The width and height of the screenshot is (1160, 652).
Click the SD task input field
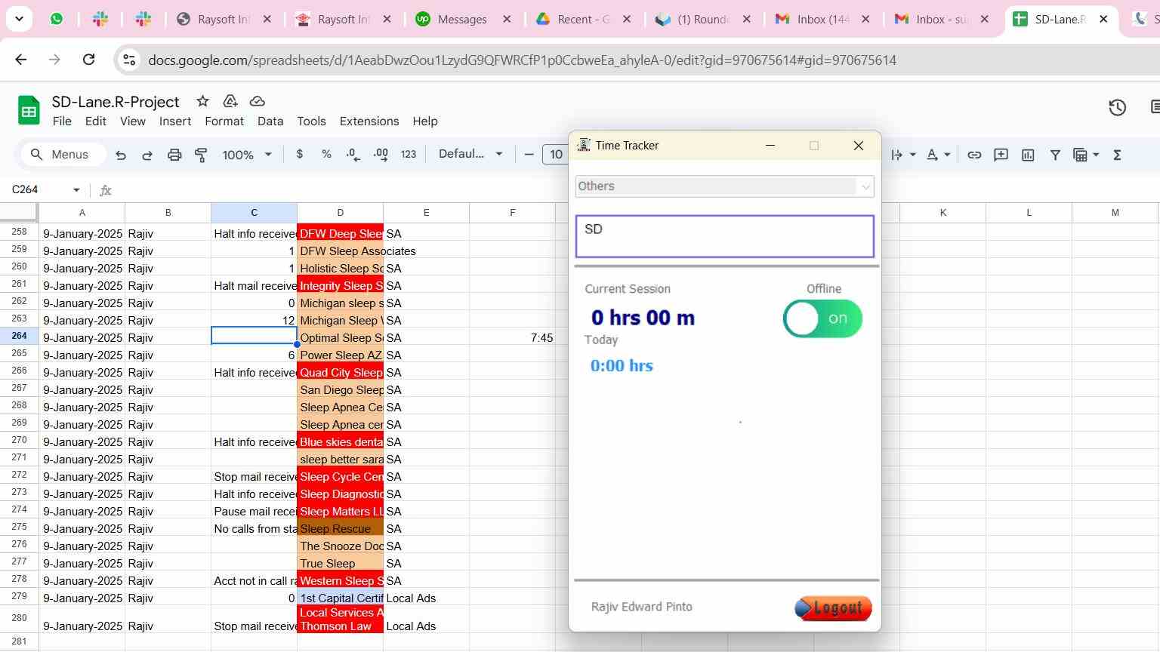pos(724,236)
